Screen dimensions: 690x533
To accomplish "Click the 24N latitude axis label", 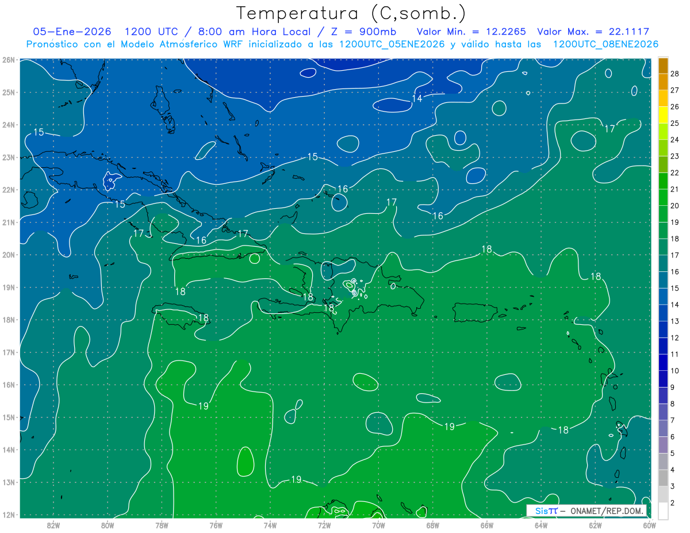I will click(x=9, y=125).
